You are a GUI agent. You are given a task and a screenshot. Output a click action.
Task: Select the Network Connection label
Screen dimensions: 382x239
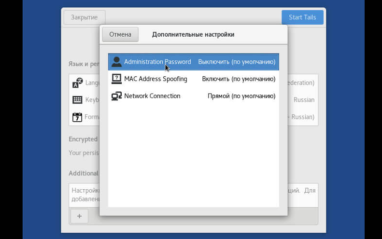(x=152, y=96)
